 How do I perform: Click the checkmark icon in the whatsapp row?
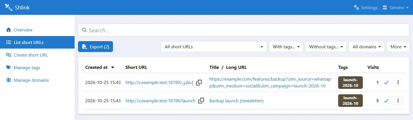pos(386,83)
